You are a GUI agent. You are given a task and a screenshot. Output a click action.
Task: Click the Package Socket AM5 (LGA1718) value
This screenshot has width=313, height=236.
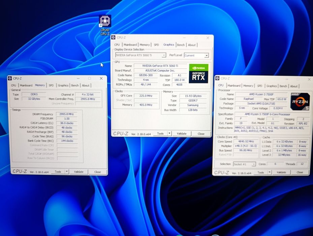click(261, 103)
